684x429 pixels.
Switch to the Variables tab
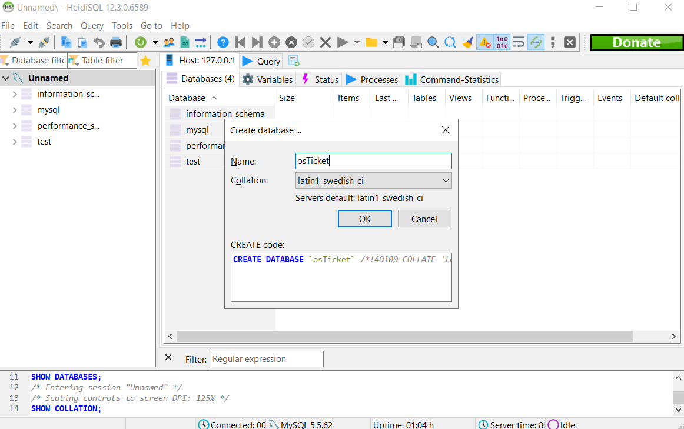(267, 80)
